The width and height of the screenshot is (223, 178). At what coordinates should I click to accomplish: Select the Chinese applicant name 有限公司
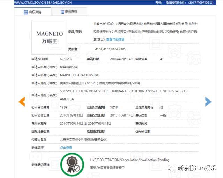[69, 67]
